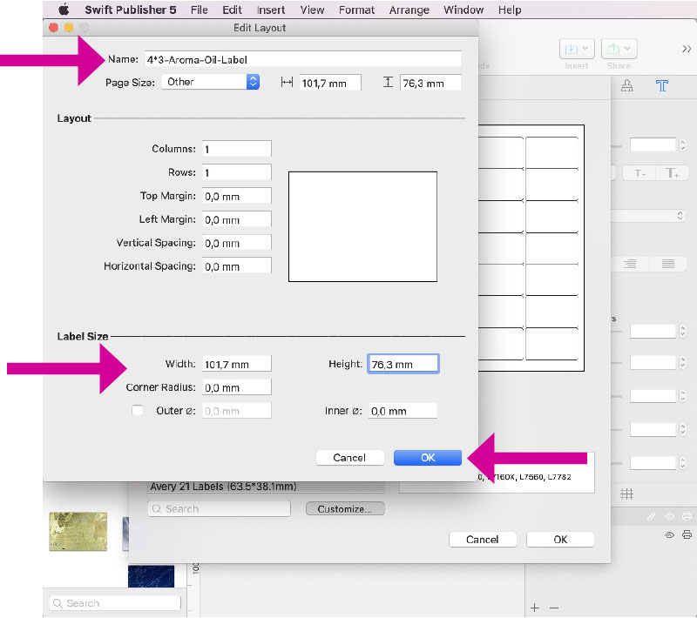This screenshot has height=618, width=697.
Task: Open the Swift Publisher 5 menu
Action: (x=130, y=10)
